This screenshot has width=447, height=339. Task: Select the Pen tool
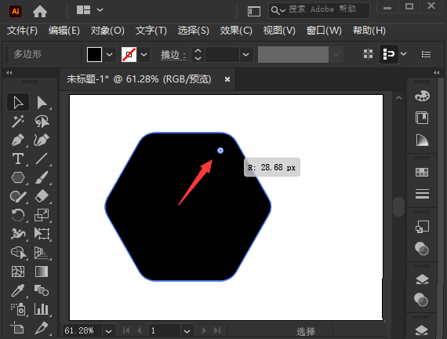(x=18, y=140)
